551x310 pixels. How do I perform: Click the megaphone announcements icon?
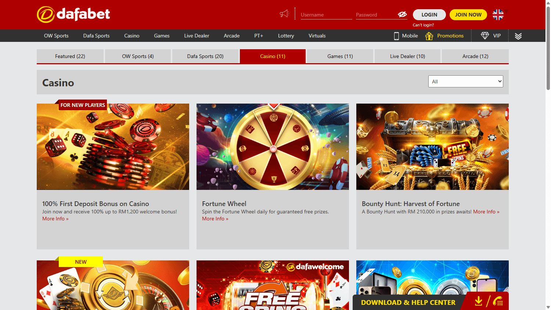point(284,14)
